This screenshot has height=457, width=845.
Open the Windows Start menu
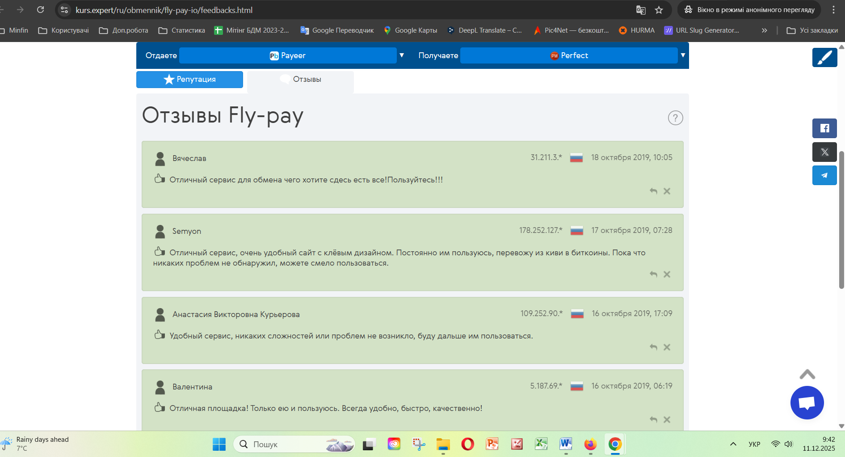tap(219, 444)
